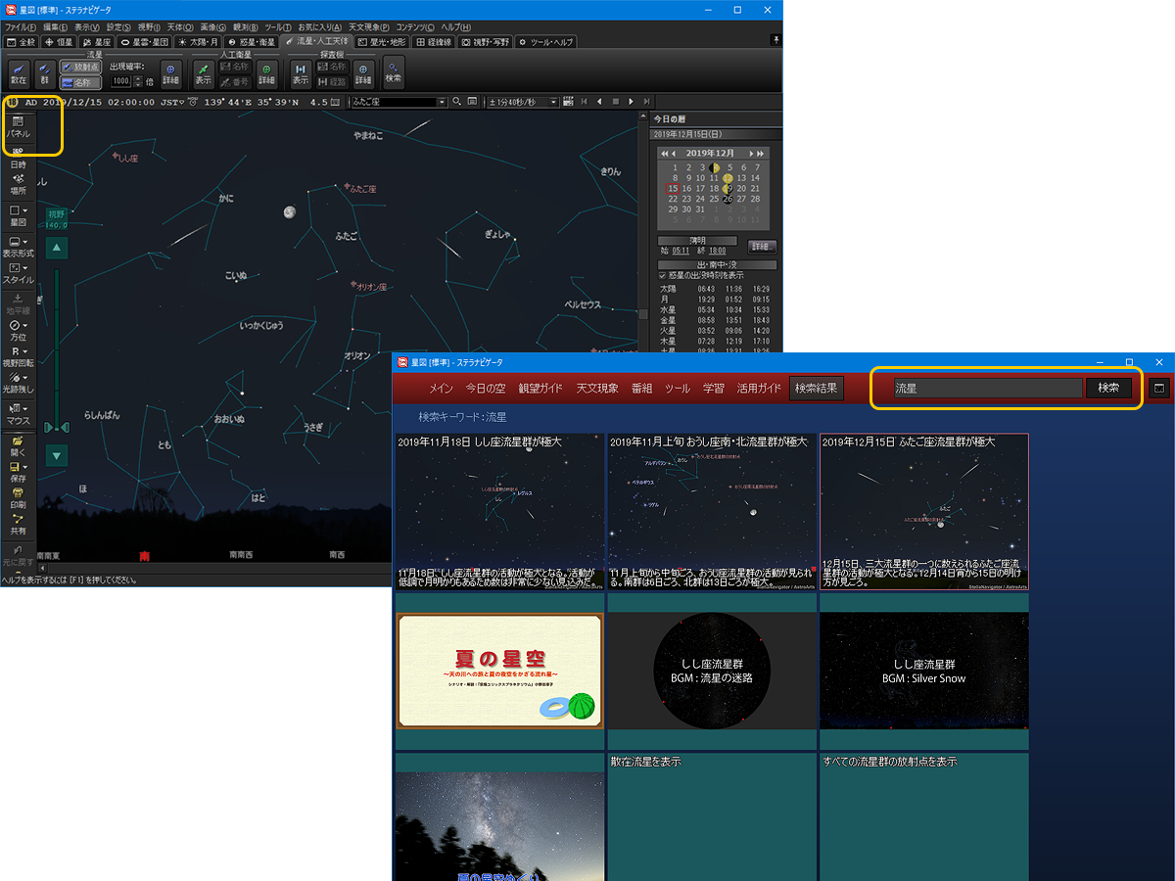
Task: Expand the 星図 dropdown in sidebar
Action: [25, 210]
